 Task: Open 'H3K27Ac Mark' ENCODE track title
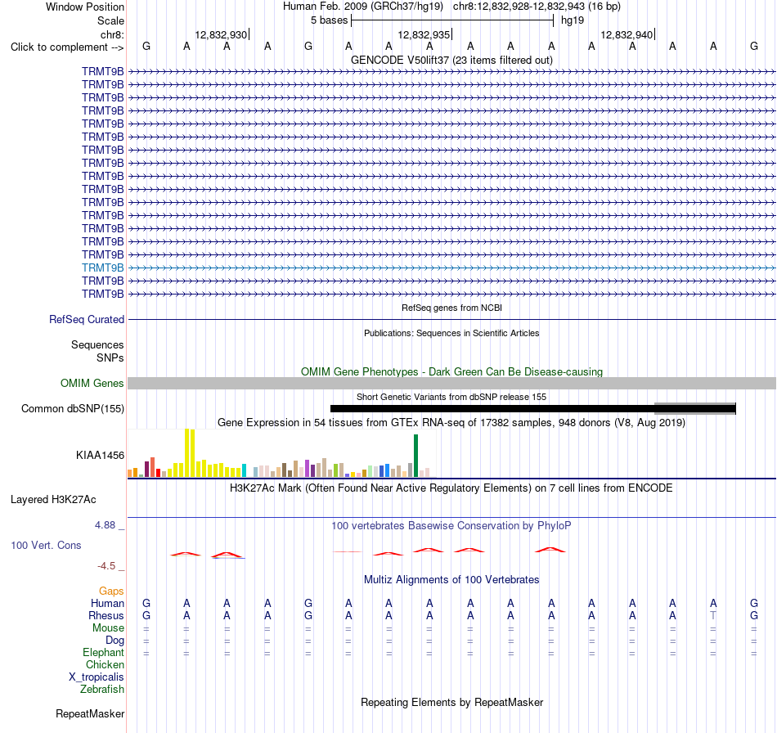click(x=451, y=488)
